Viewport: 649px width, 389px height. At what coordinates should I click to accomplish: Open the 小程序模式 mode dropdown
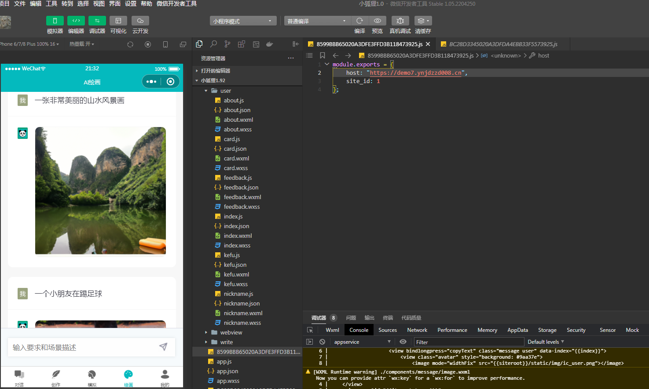pyautogui.click(x=243, y=21)
